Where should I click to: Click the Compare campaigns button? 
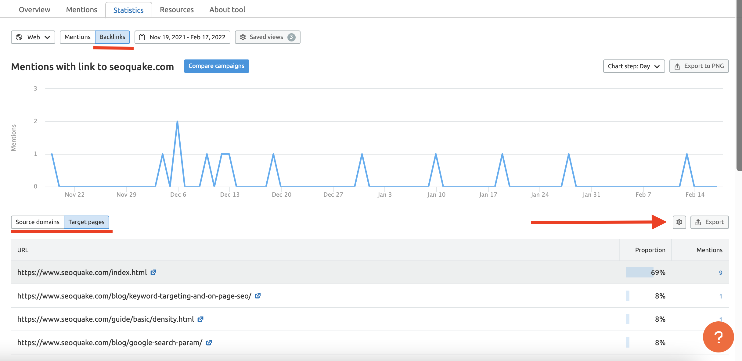(x=216, y=66)
